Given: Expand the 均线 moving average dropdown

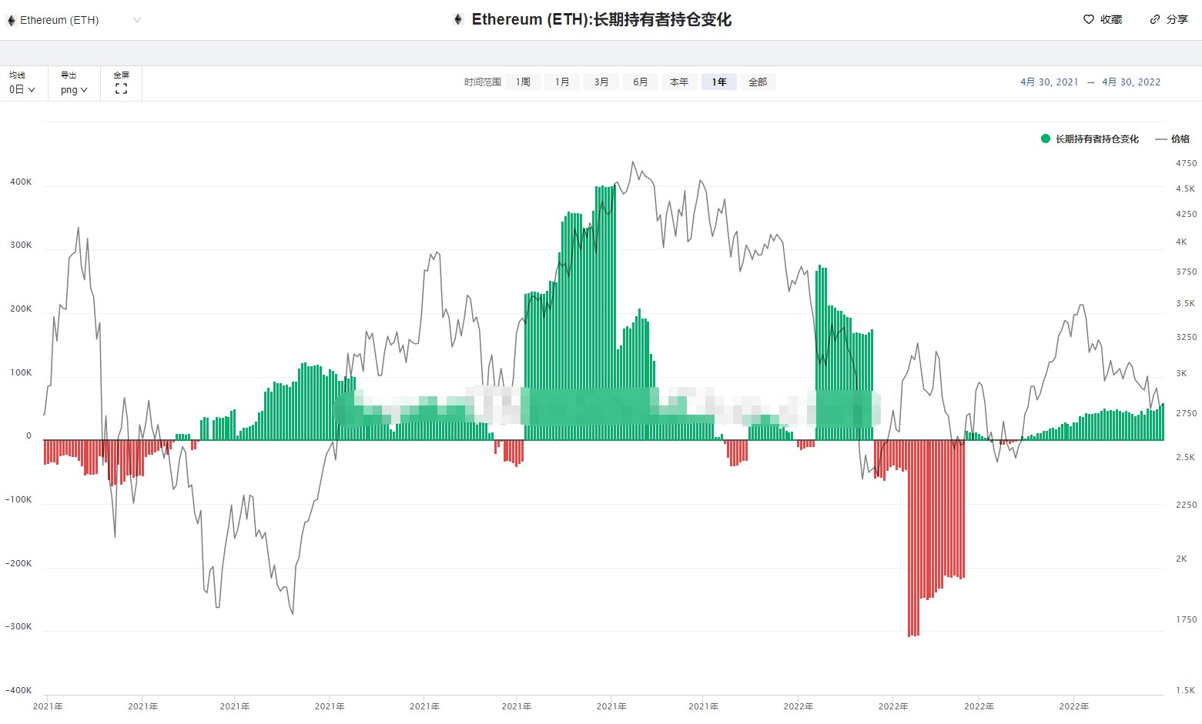Looking at the screenshot, I should (22, 89).
